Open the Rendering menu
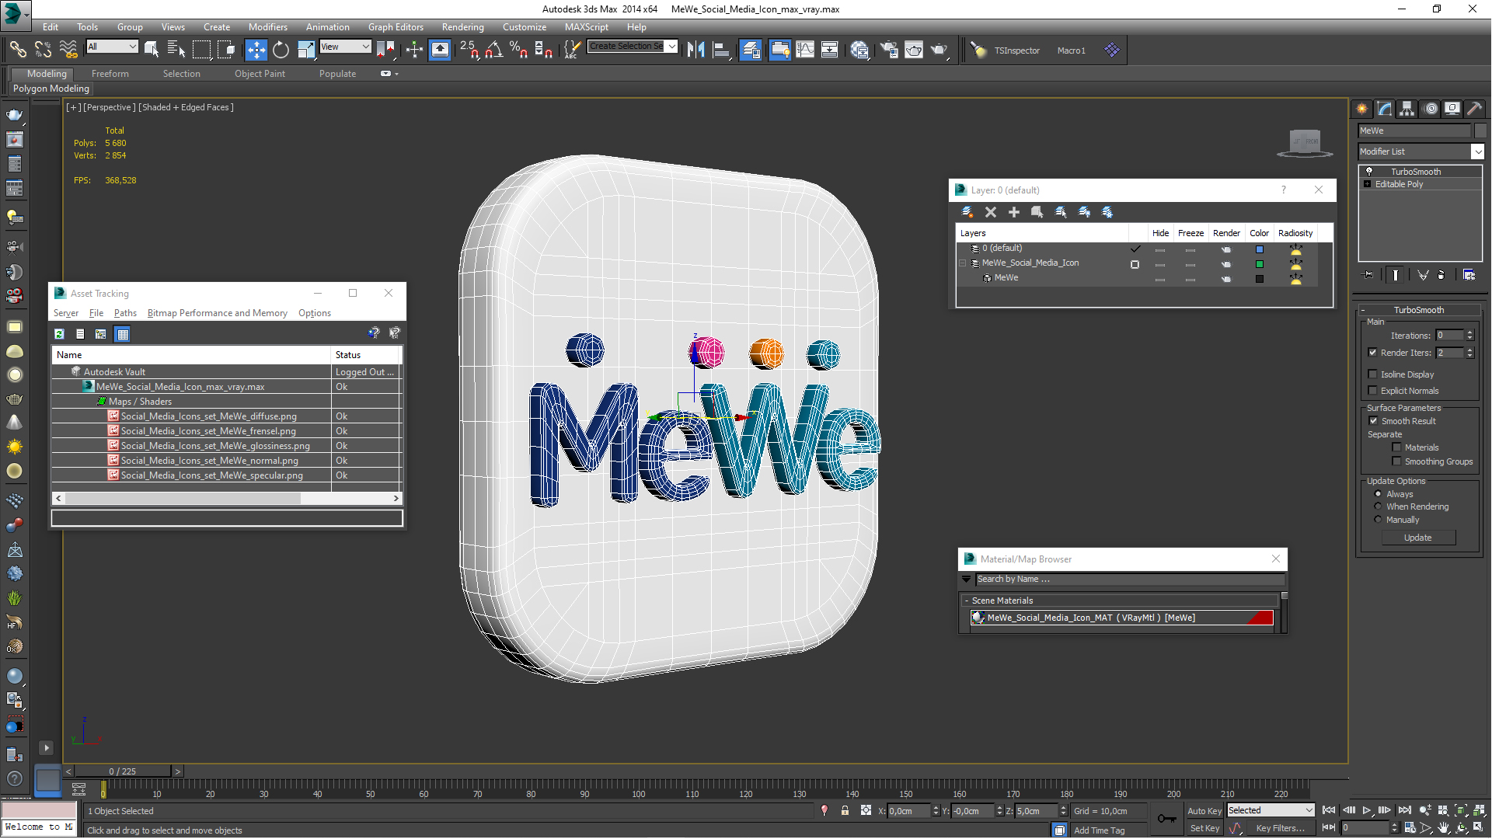This screenshot has height=839, width=1492. tap(462, 27)
